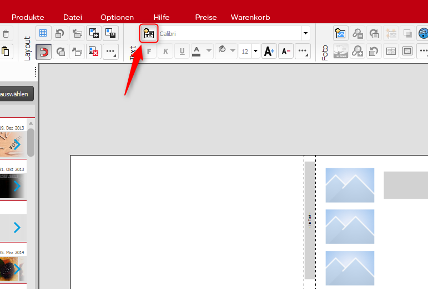Image resolution: width=428 pixels, height=289 pixels.
Task: Save the current layout icon
Action: [110, 33]
